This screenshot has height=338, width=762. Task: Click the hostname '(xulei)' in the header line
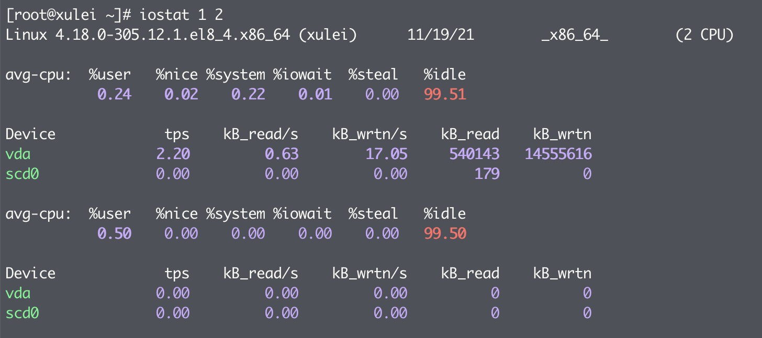click(328, 35)
